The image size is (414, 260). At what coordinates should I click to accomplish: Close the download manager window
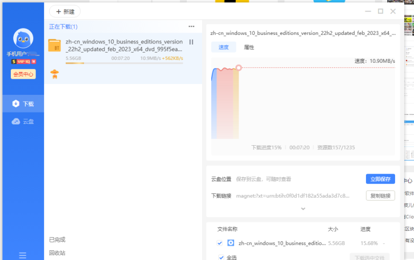(393, 11)
